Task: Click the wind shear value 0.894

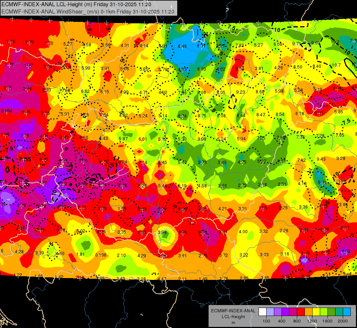Action: (x=7, y=111)
